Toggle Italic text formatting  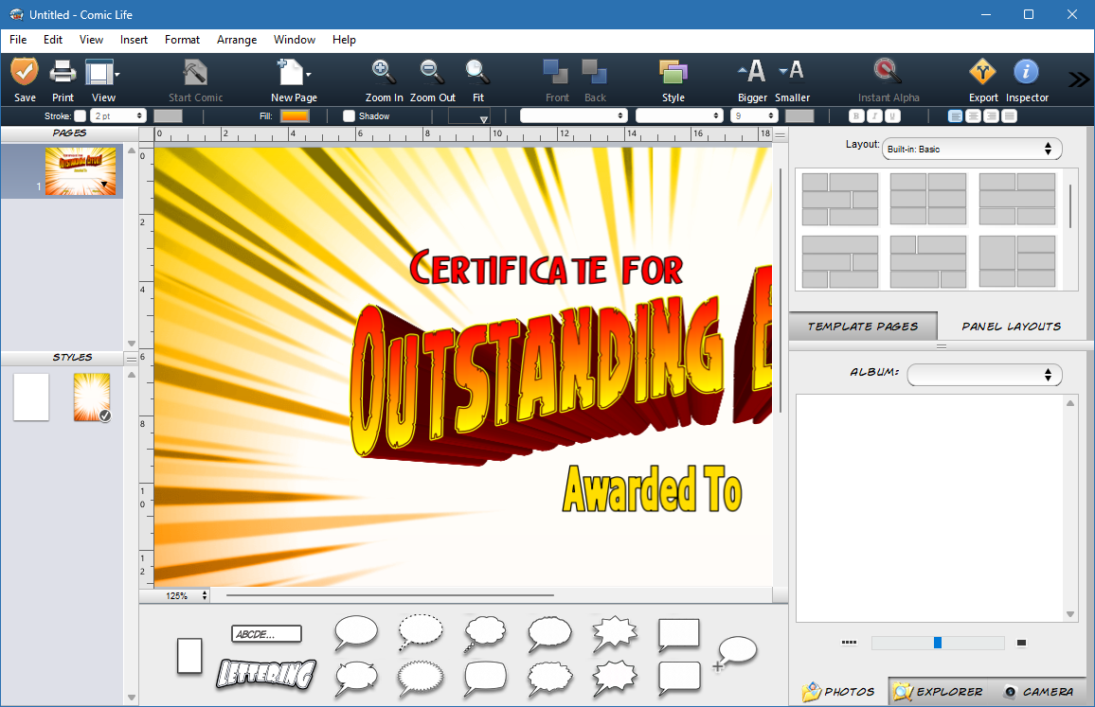pos(874,115)
